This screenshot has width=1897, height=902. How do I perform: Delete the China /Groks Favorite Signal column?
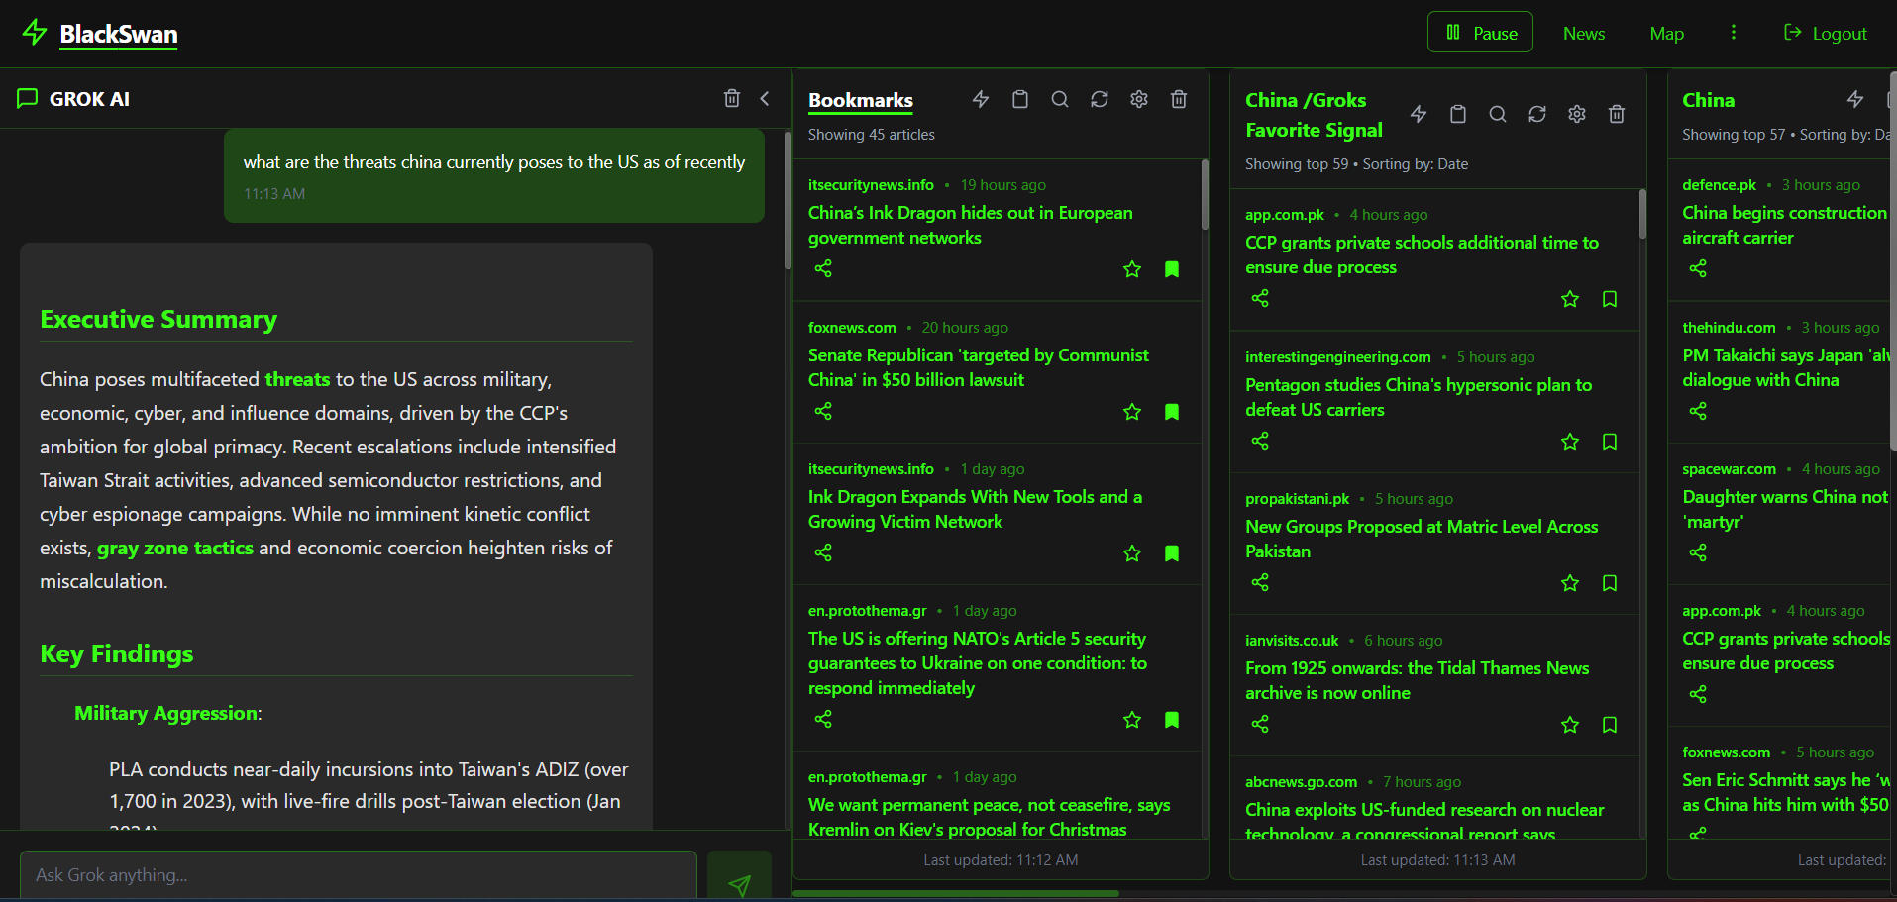tap(1617, 114)
